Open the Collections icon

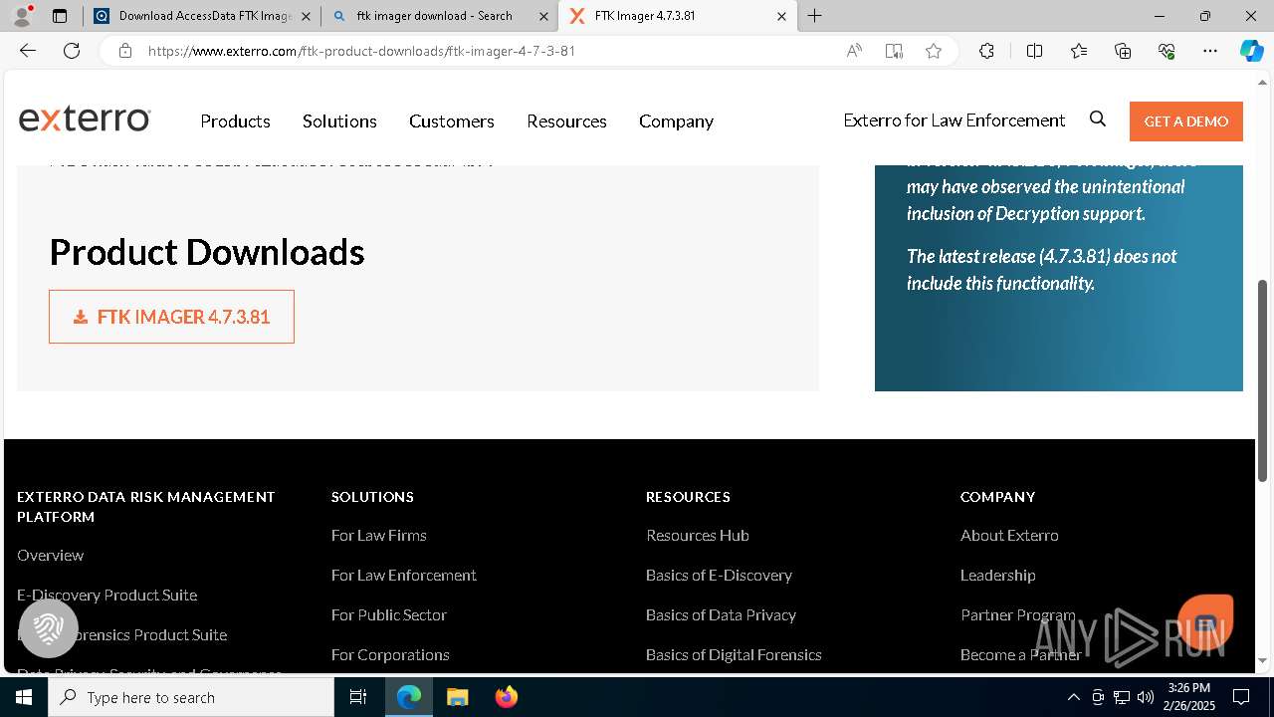[x=1123, y=51]
